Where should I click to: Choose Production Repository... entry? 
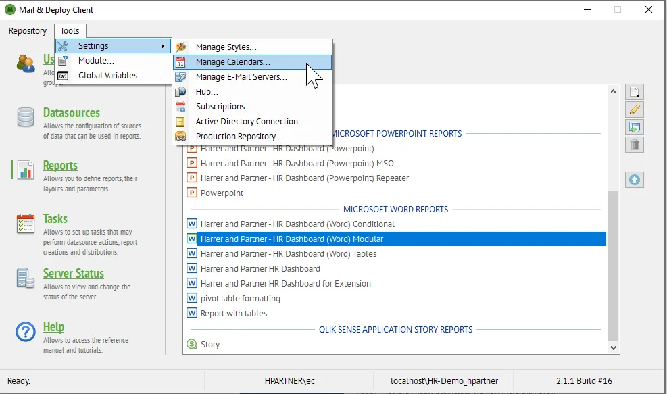(252, 137)
